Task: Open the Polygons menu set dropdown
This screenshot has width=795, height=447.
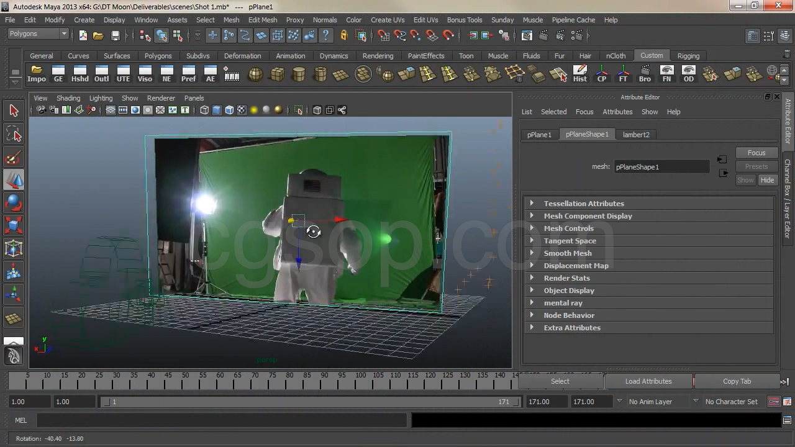Action: [38, 34]
